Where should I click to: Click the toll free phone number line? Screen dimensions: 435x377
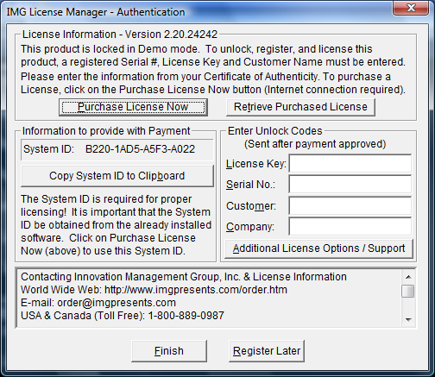(123, 316)
